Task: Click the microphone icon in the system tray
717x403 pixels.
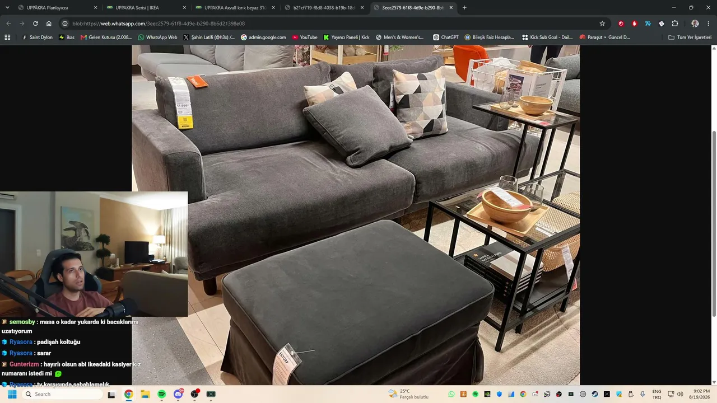Action: (x=642, y=394)
